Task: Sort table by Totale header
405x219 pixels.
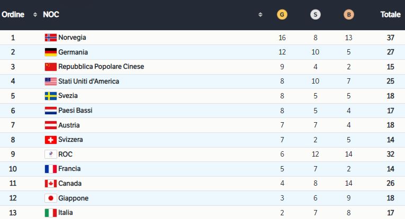Action: click(390, 15)
